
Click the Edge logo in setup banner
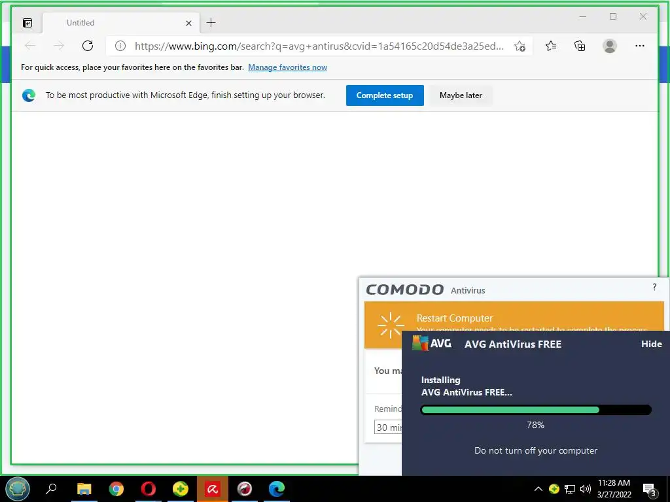click(x=29, y=95)
